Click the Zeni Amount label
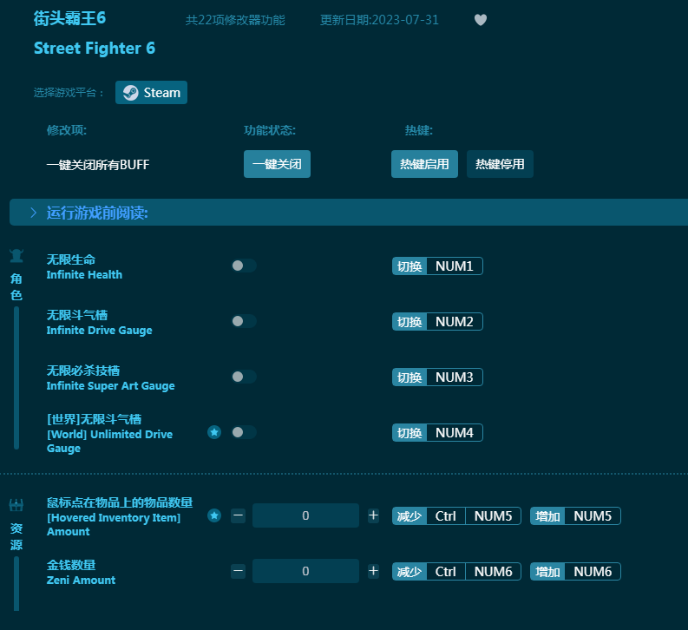This screenshot has width=688, height=630. pos(81,580)
